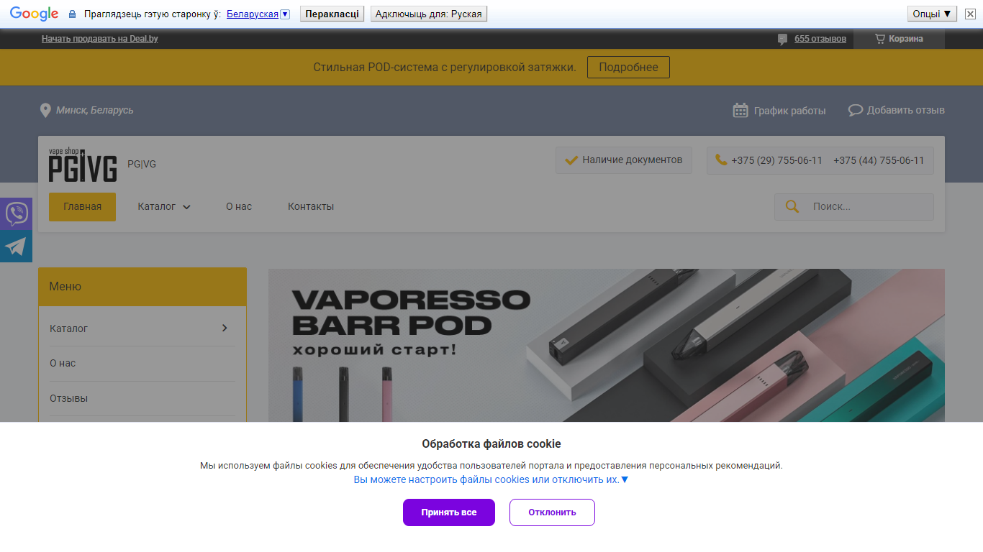Open the Контакты navigation item
Viewport: 983px width, 552px height.
point(311,206)
